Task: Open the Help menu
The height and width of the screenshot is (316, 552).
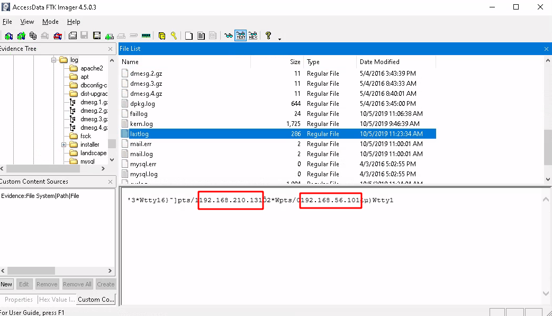Action: click(74, 22)
